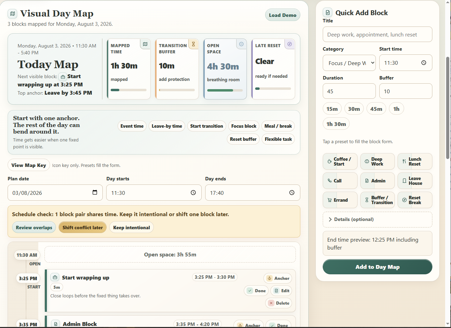Select the Deep Work preset

coord(378,161)
